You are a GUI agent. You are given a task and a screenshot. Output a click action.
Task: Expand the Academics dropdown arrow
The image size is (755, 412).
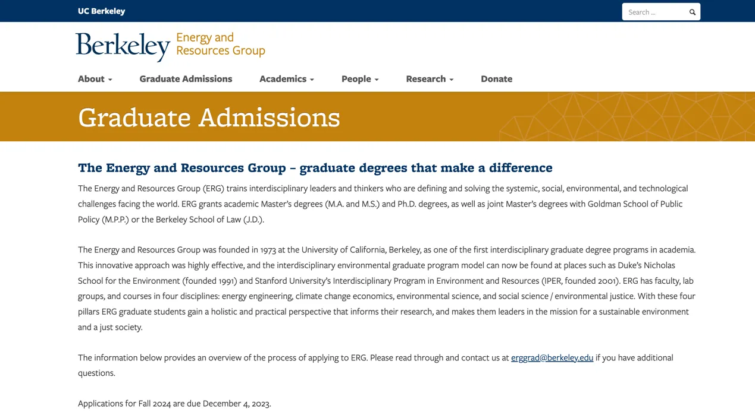(x=312, y=80)
